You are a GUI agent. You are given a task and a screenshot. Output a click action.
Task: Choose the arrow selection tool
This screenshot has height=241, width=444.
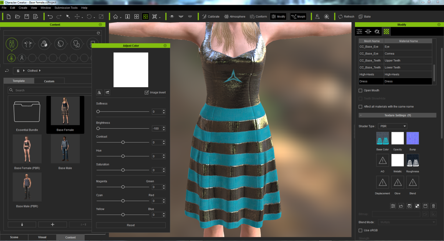tap(68, 17)
